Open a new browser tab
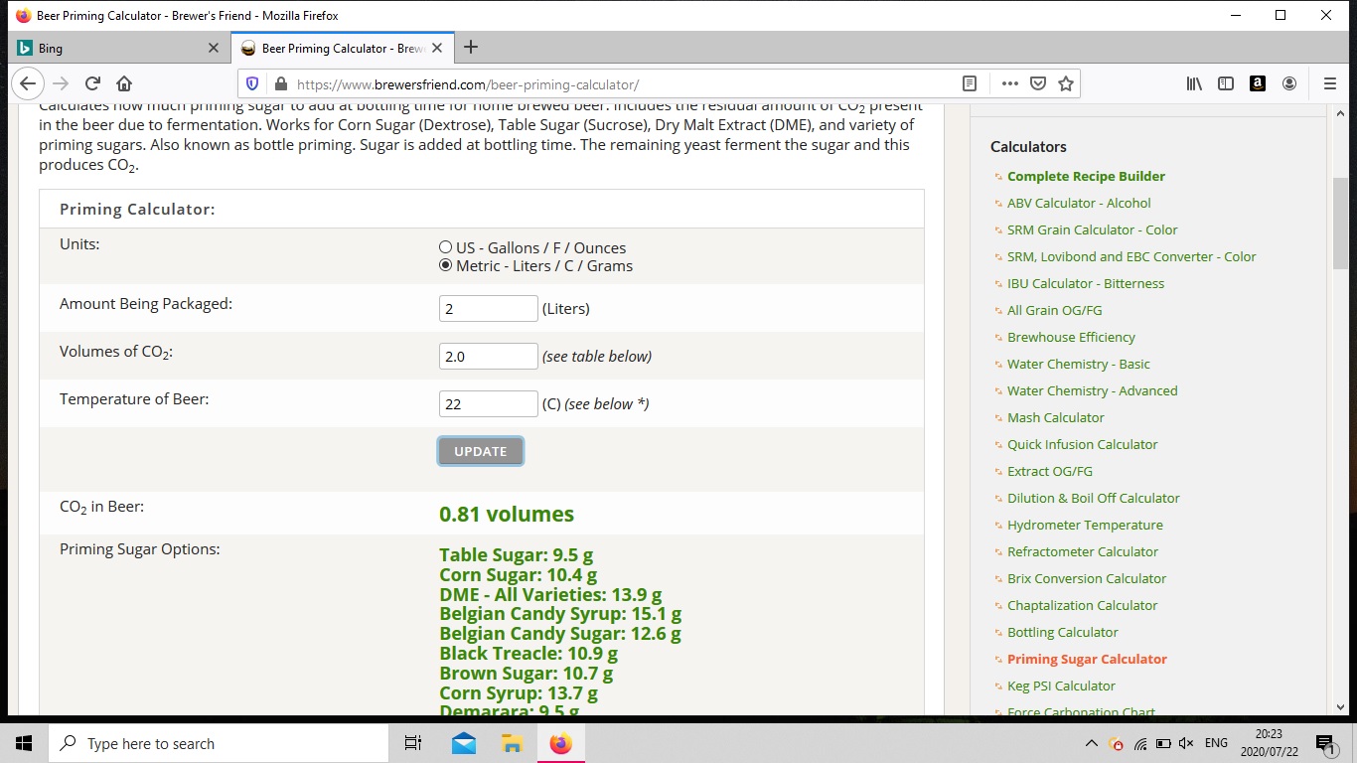 (471, 47)
